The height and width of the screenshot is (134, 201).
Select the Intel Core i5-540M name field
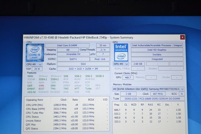67,45
